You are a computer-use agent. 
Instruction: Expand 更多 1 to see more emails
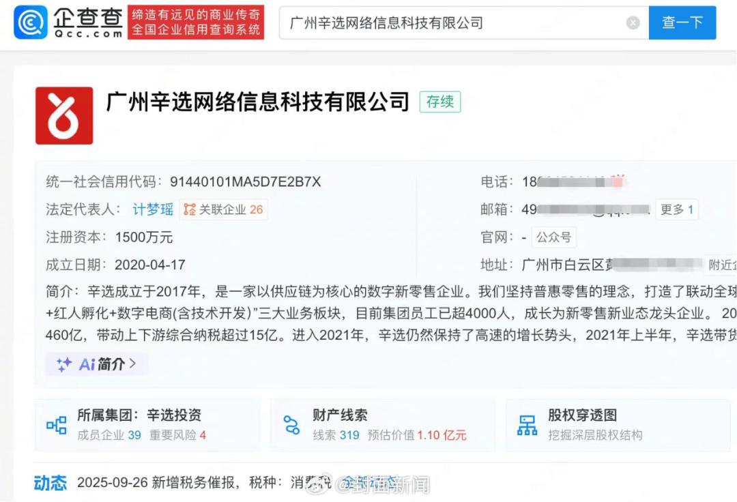pyautogui.click(x=677, y=209)
